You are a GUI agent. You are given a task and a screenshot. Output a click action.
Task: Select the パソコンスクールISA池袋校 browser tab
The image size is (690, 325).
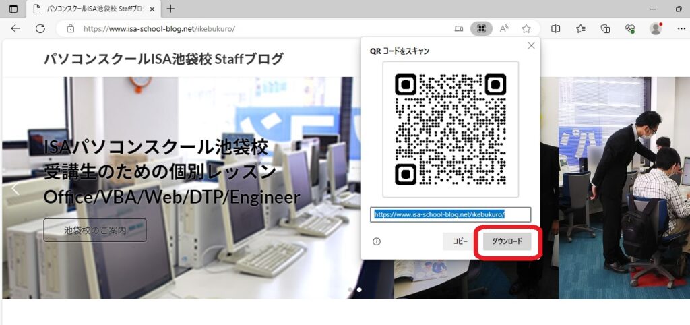click(x=95, y=9)
